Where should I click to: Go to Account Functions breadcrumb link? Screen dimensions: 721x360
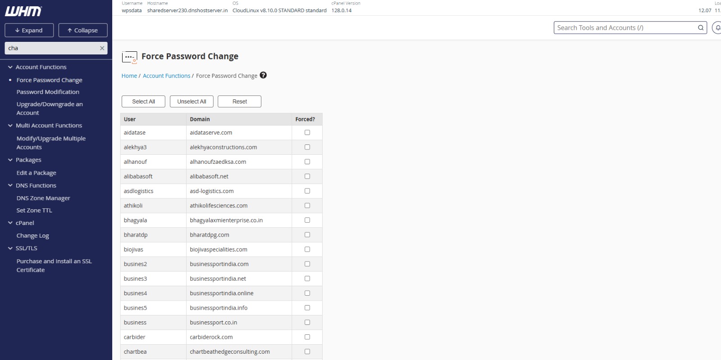point(166,76)
